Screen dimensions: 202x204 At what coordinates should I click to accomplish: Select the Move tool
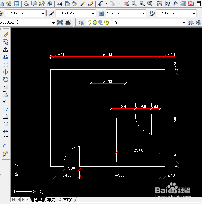pos(6,72)
